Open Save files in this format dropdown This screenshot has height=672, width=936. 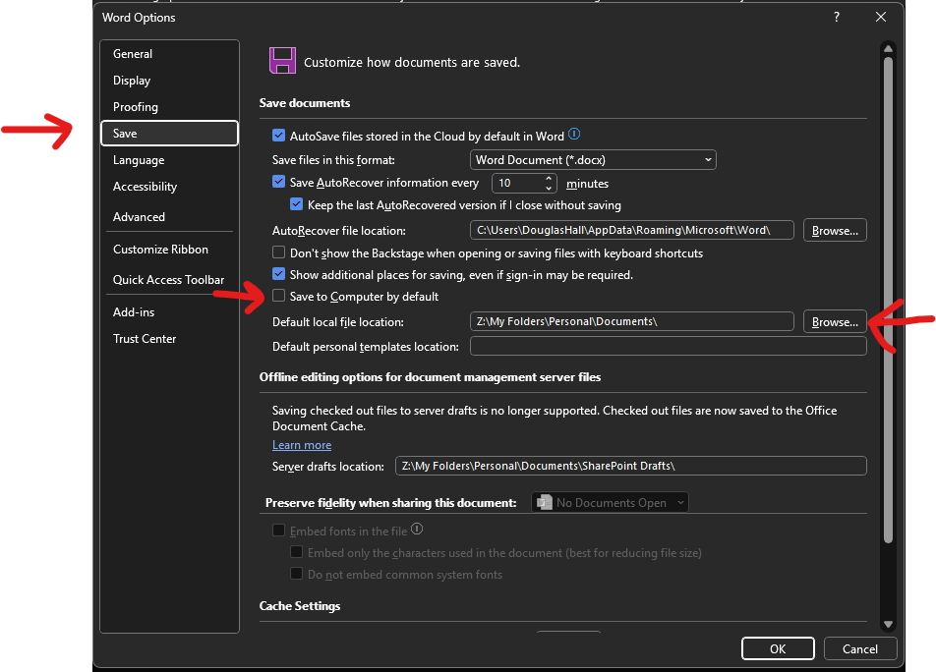[594, 160]
